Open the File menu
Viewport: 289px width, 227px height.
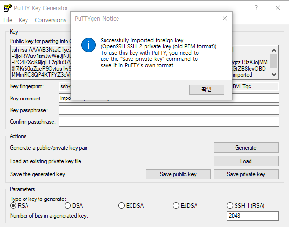(8, 20)
